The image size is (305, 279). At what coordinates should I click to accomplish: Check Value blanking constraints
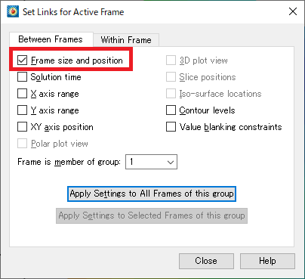[x=171, y=127]
